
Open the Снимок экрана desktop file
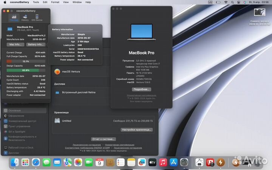point(260,17)
